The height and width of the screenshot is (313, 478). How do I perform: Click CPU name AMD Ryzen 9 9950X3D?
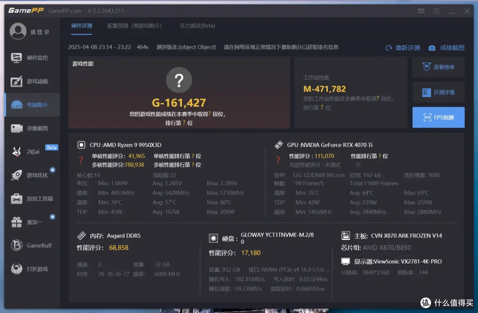point(131,145)
